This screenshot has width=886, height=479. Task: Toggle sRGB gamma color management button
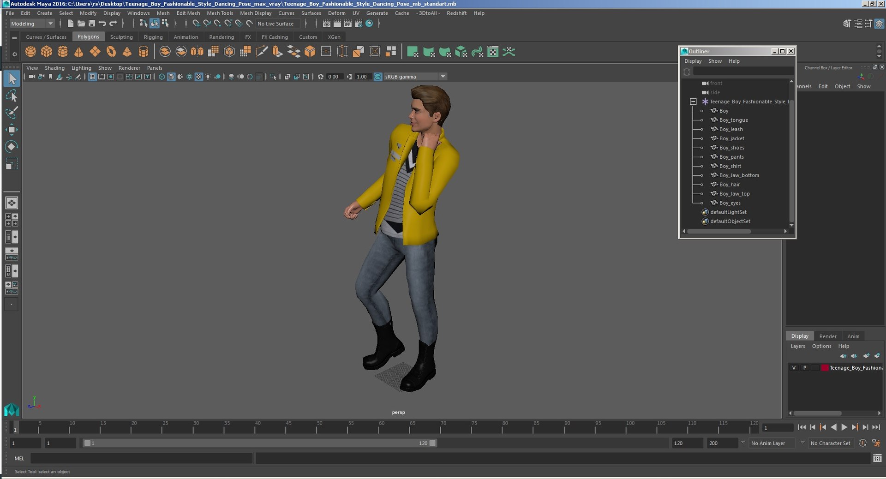378,77
